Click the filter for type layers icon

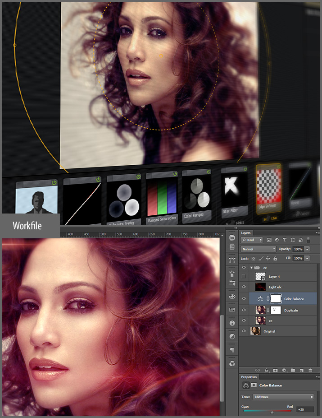[285, 240]
